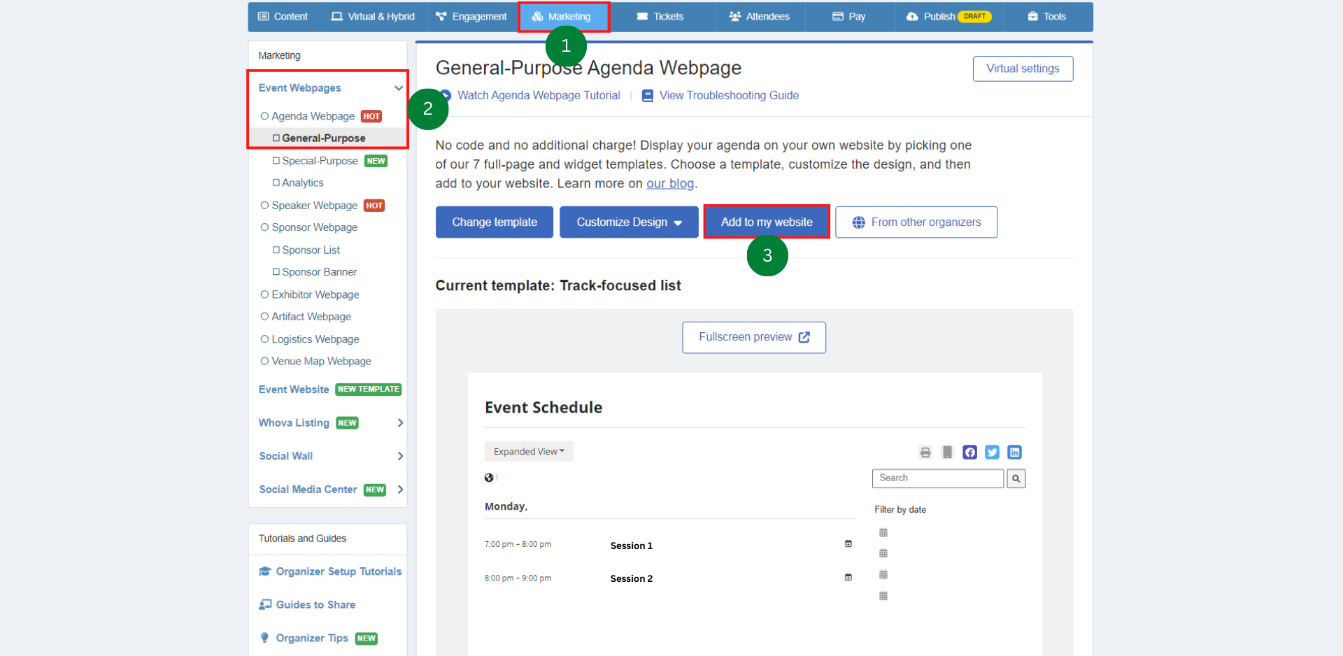Select the Sponsor Webpage radio button
This screenshot has height=656, width=1343.
click(x=264, y=227)
